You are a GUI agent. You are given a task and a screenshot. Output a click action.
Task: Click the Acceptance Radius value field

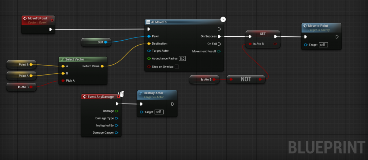pyautogui.click(x=182, y=59)
